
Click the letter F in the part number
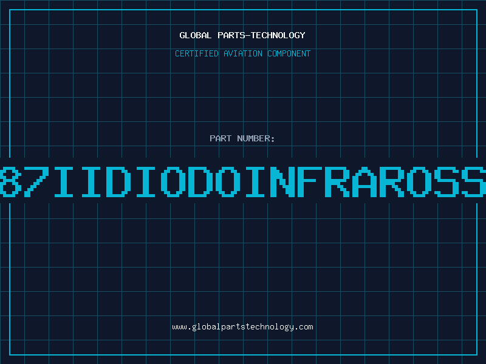pyautogui.click(x=310, y=181)
